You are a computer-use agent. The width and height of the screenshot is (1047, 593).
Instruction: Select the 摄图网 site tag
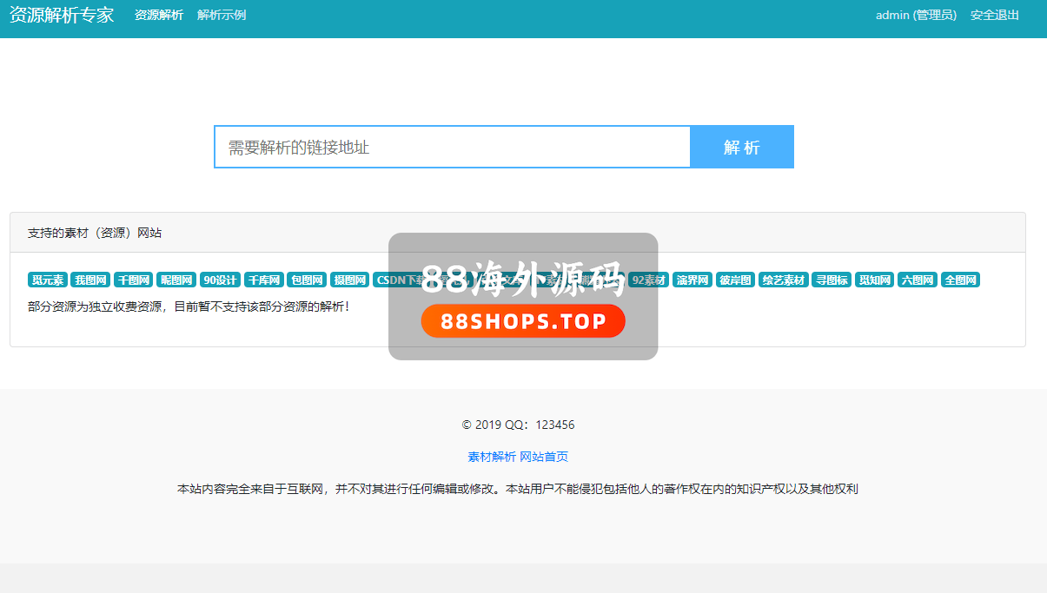(x=350, y=280)
